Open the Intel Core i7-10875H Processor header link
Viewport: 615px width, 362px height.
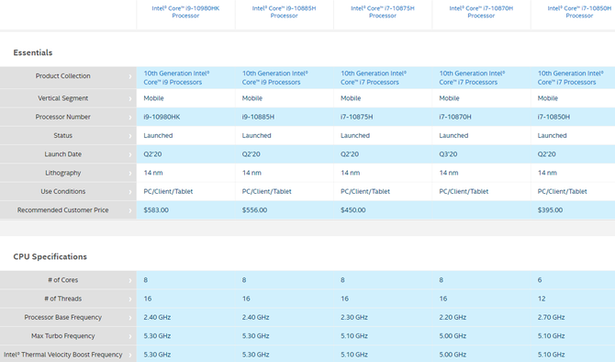tap(383, 12)
